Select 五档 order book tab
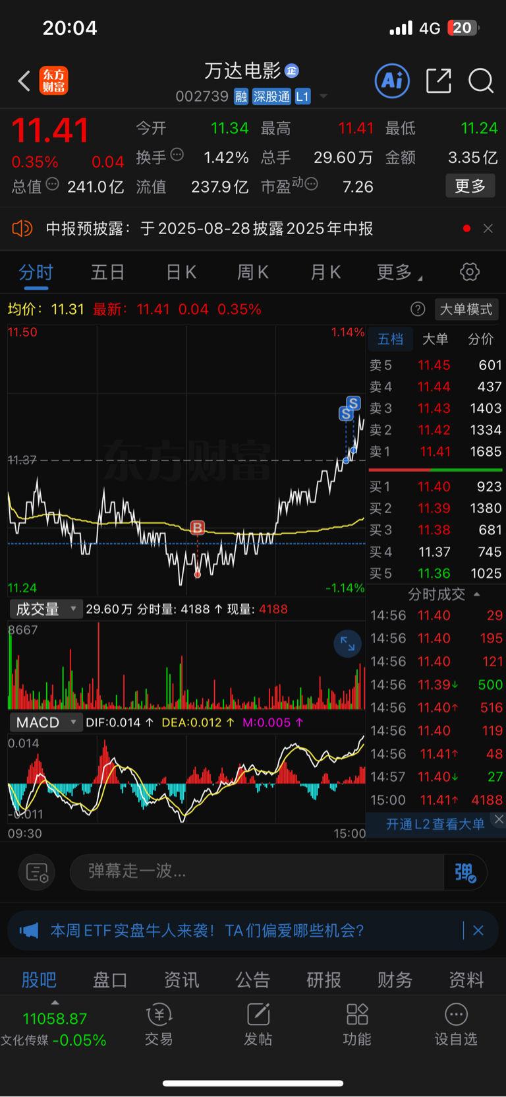Image resolution: width=506 pixels, height=1097 pixels. tap(390, 339)
